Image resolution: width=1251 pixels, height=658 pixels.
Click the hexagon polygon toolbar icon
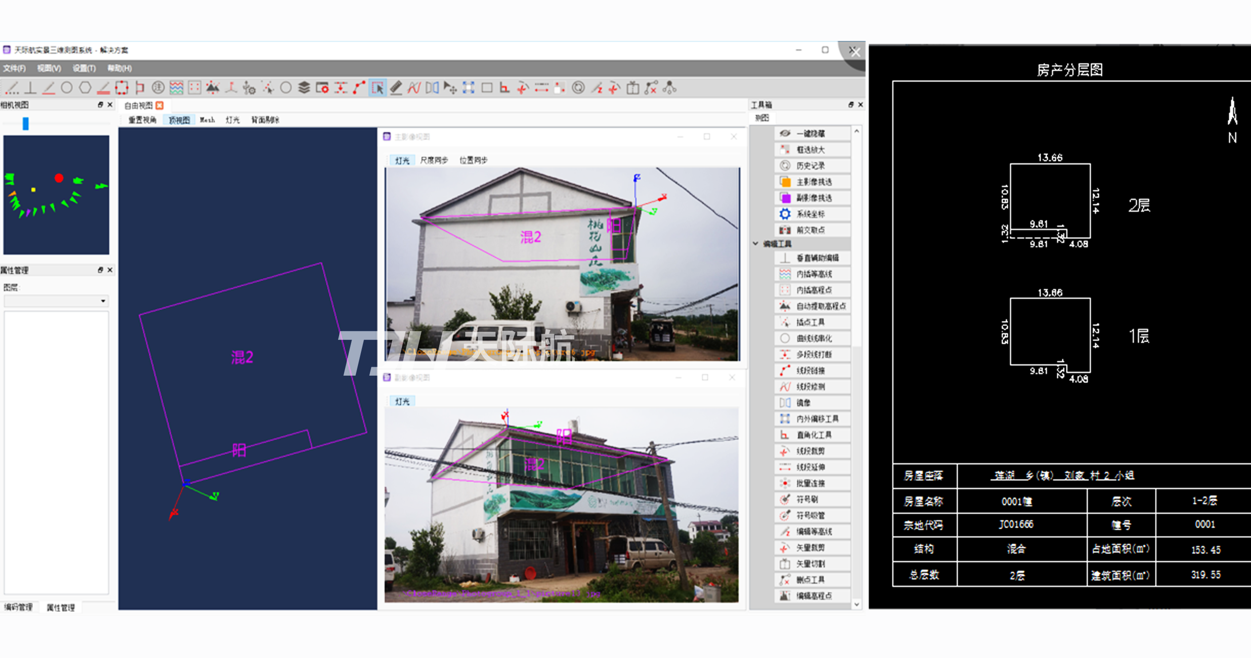[85, 88]
